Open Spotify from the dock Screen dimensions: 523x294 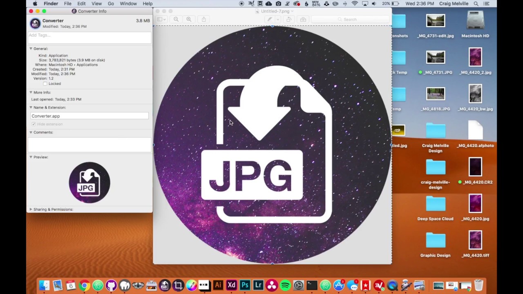pyautogui.click(x=285, y=285)
